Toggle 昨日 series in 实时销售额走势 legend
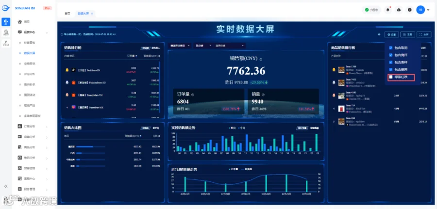The image size is (437, 209). click(232, 128)
